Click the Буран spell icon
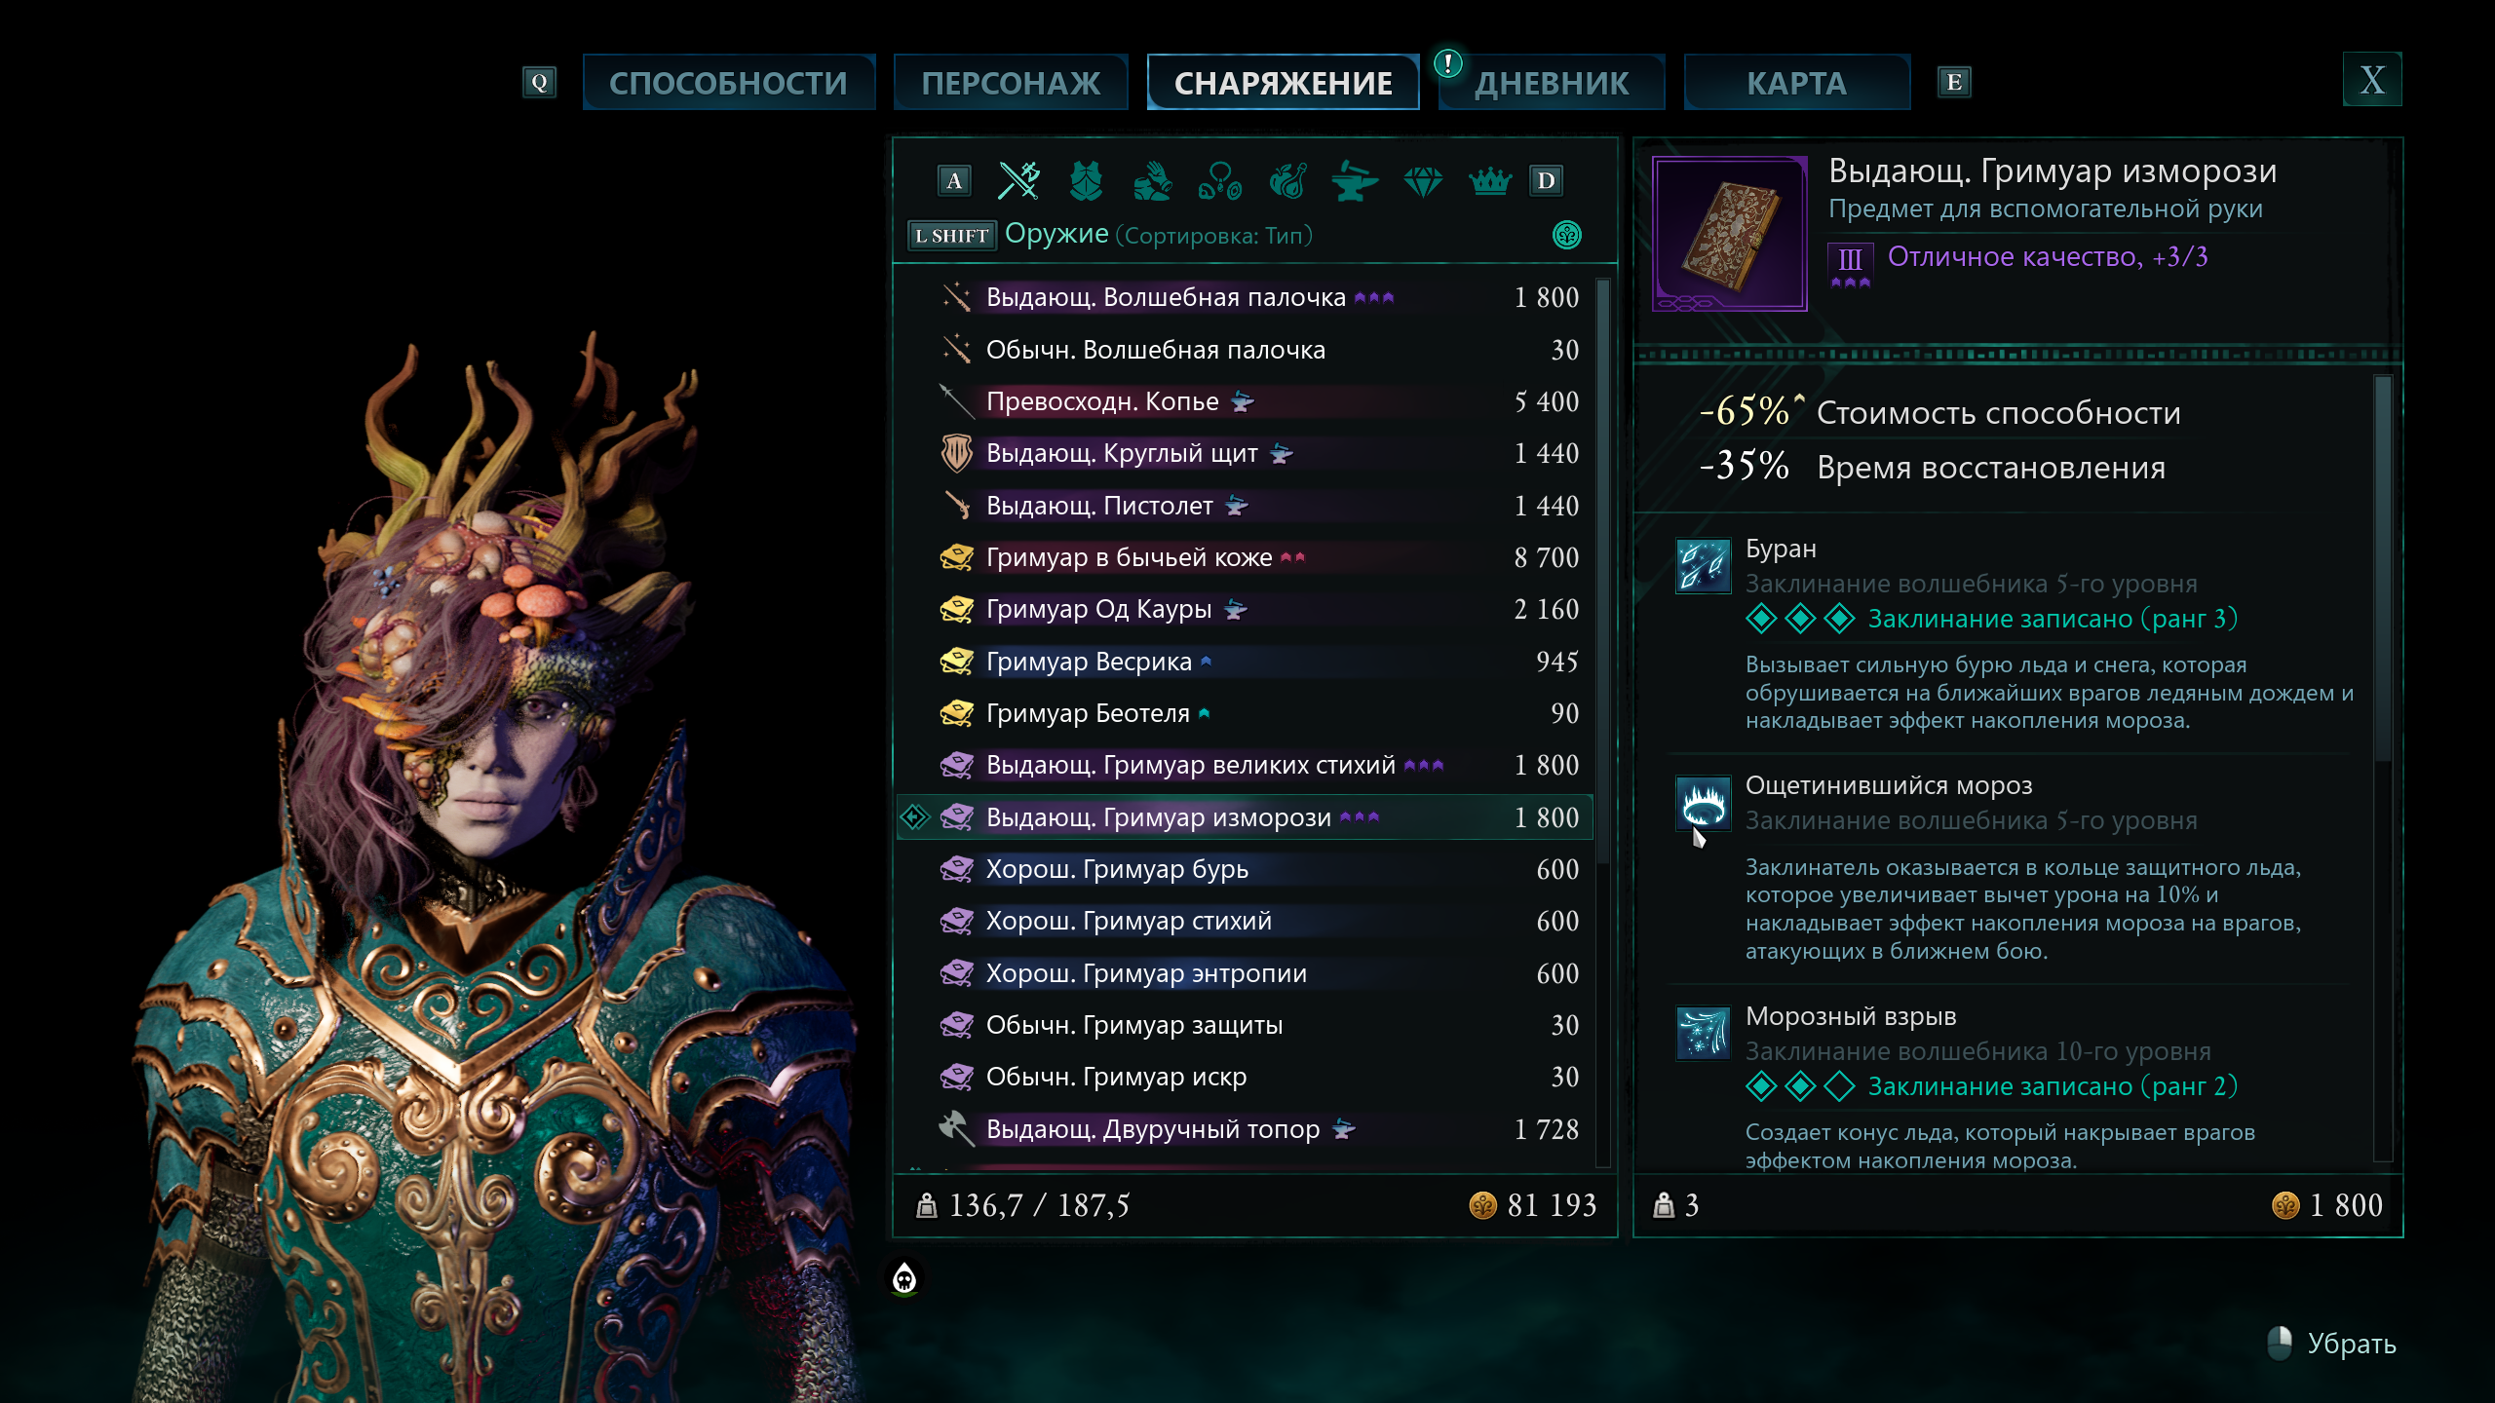This screenshot has width=2495, height=1403. coord(1703,566)
